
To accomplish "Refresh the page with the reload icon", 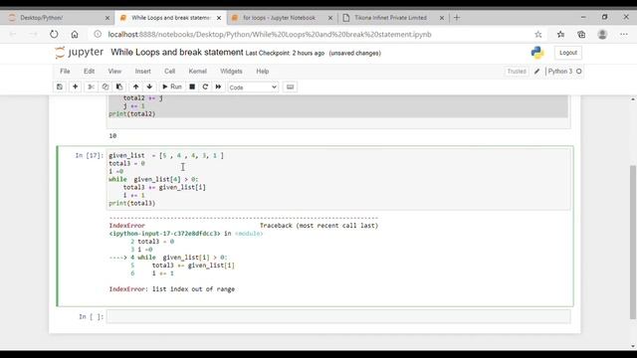I will click(54, 35).
